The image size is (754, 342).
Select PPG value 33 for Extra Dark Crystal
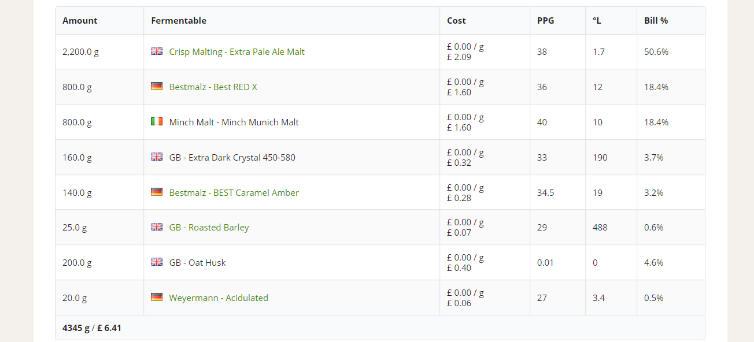[x=542, y=157]
